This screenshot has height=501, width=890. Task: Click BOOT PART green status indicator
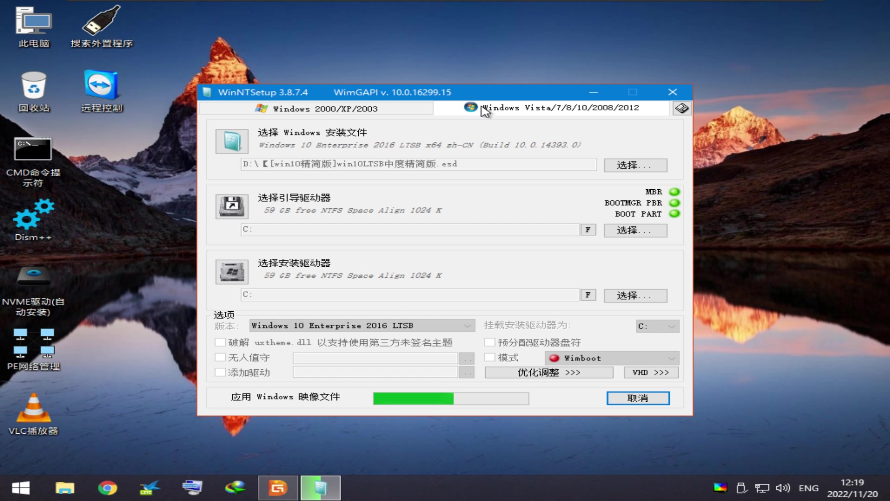point(674,214)
